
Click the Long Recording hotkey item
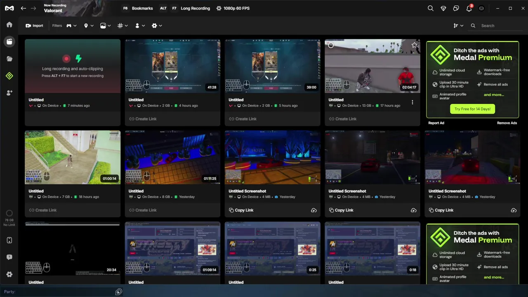click(x=184, y=8)
